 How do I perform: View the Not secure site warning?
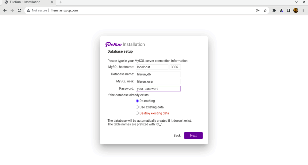point(37,11)
